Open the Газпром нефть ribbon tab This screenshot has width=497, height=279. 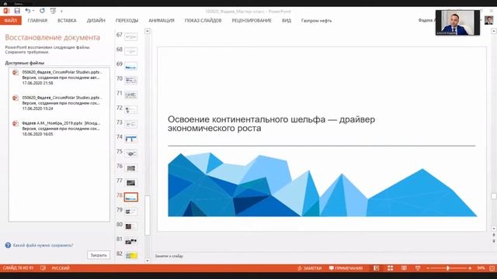click(x=316, y=20)
